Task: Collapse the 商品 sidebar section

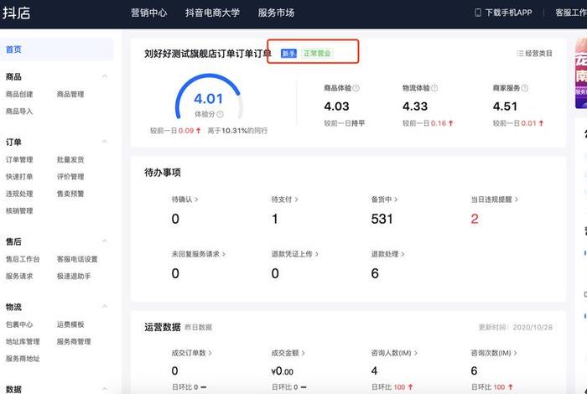Action: 105,76
